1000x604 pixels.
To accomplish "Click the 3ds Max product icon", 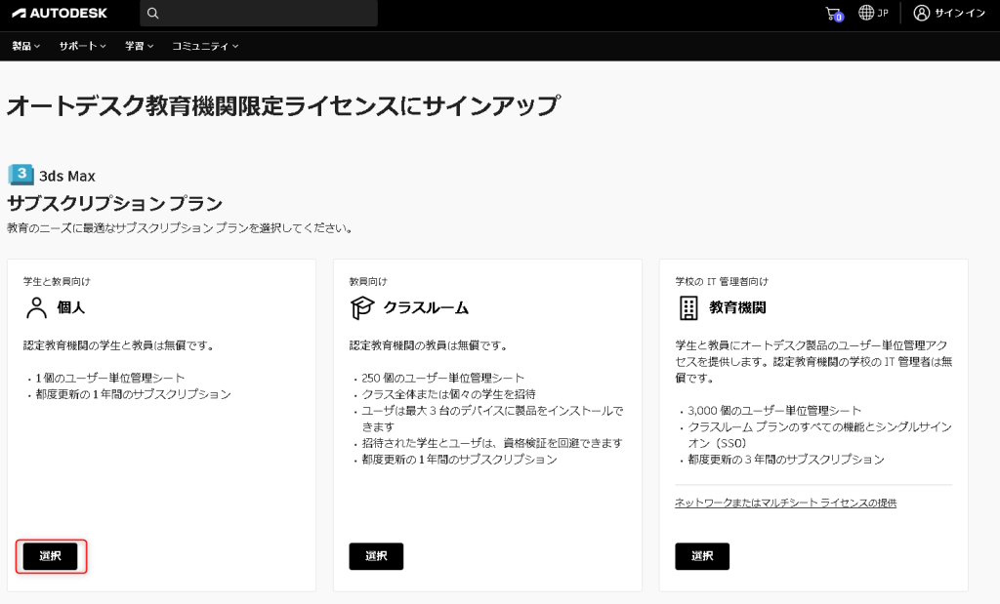I will (21, 176).
